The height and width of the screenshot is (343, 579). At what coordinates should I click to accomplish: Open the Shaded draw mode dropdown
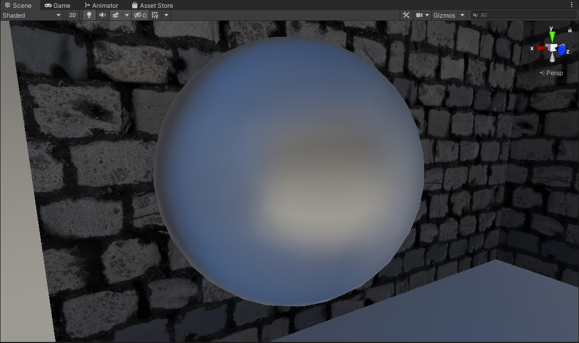click(x=32, y=15)
